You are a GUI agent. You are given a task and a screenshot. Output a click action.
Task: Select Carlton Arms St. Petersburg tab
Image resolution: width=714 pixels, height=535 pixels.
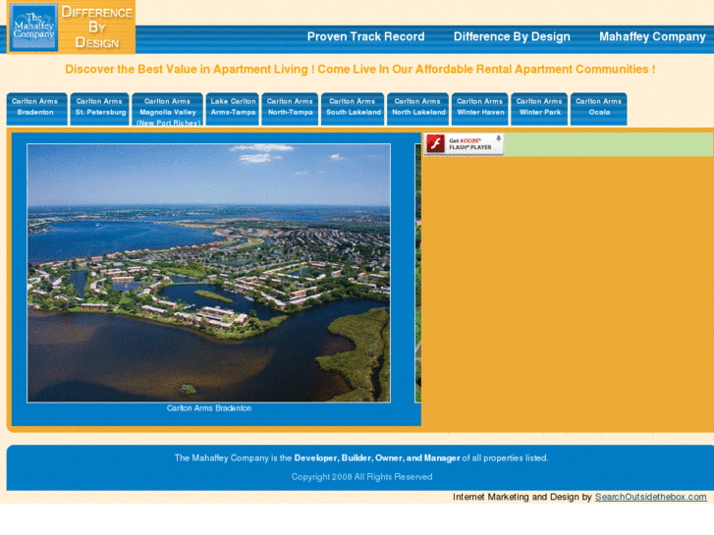[100, 109]
